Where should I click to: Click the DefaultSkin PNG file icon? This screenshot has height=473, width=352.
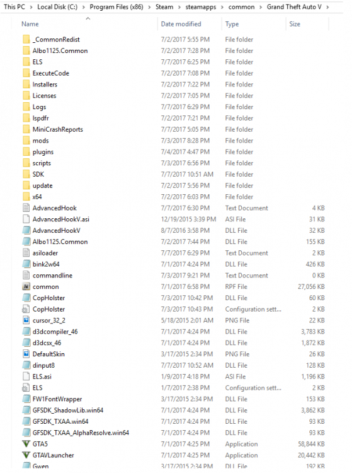coord(26,354)
